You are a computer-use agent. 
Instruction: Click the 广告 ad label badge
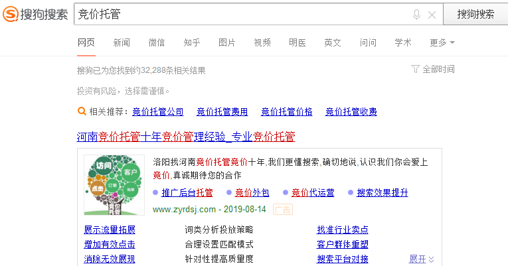tap(283, 210)
